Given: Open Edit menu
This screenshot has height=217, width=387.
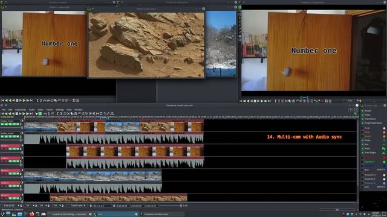Looking at the screenshot, I should coord(10,110).
